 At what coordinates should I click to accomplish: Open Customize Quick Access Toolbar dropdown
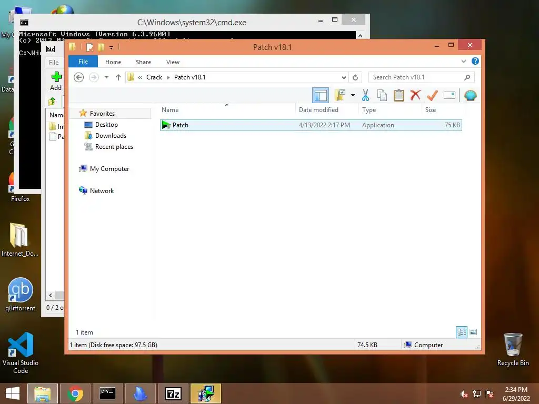[112, 48]
